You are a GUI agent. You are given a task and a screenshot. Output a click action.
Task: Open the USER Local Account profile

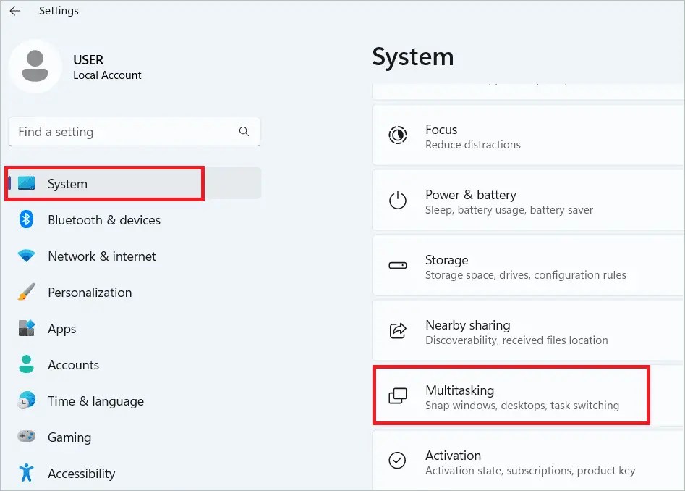pos(80,67)
